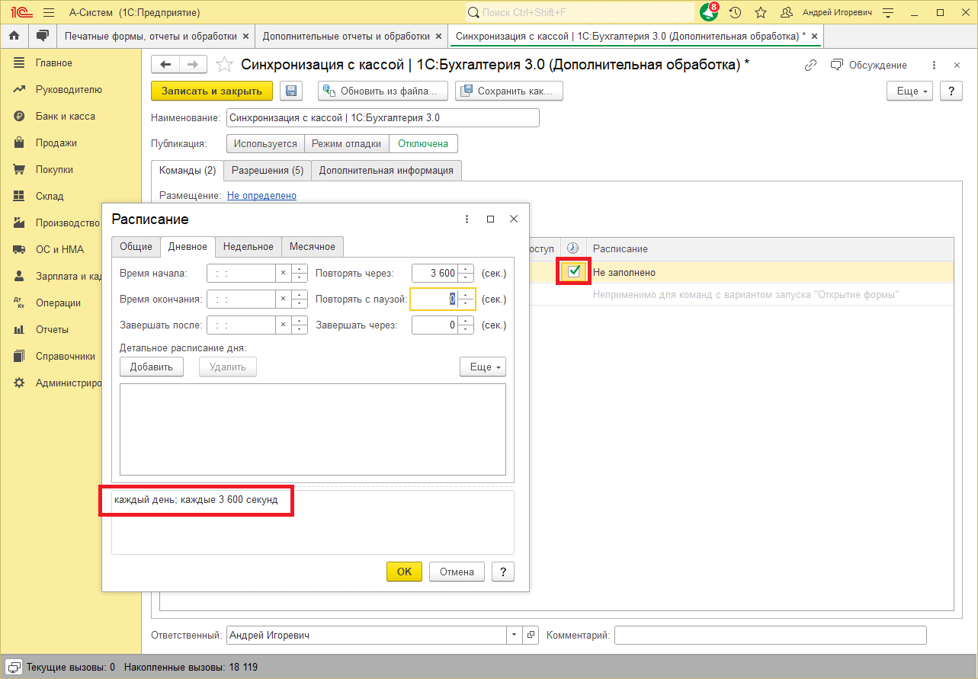Screen dimensions: 978x679
Task: Adjust the Время окончания spinner
Action: [x=299, y=299]
